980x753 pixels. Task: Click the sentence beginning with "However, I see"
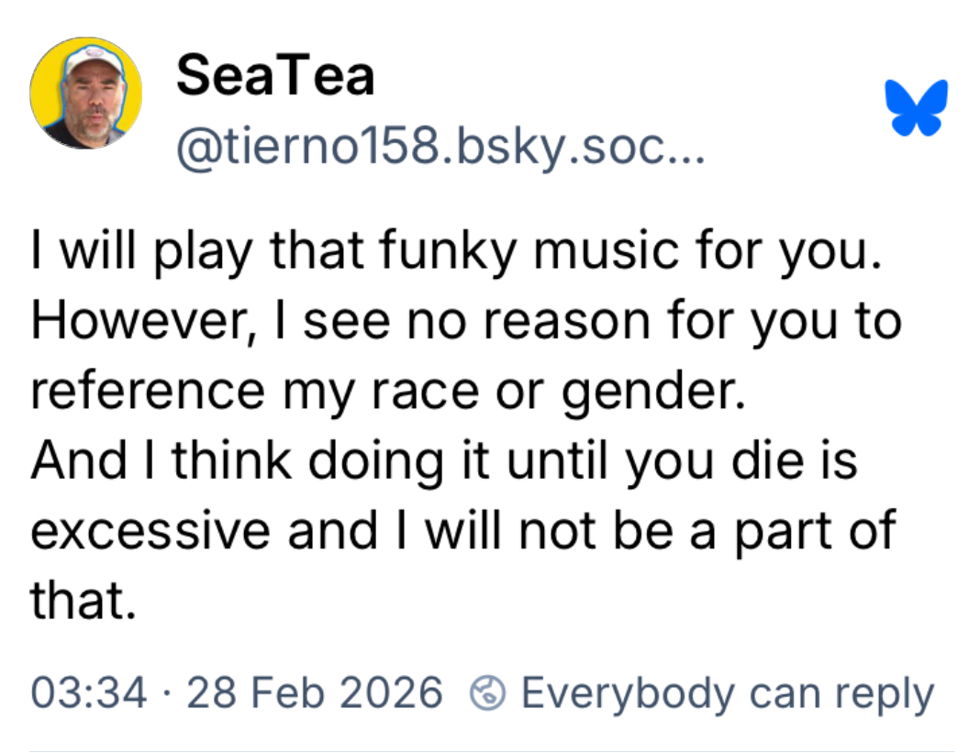click(466, 322)
